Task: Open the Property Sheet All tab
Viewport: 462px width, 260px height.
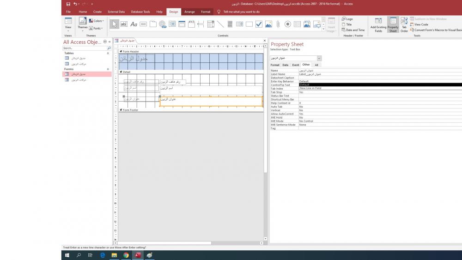Action: pos(316,65)
